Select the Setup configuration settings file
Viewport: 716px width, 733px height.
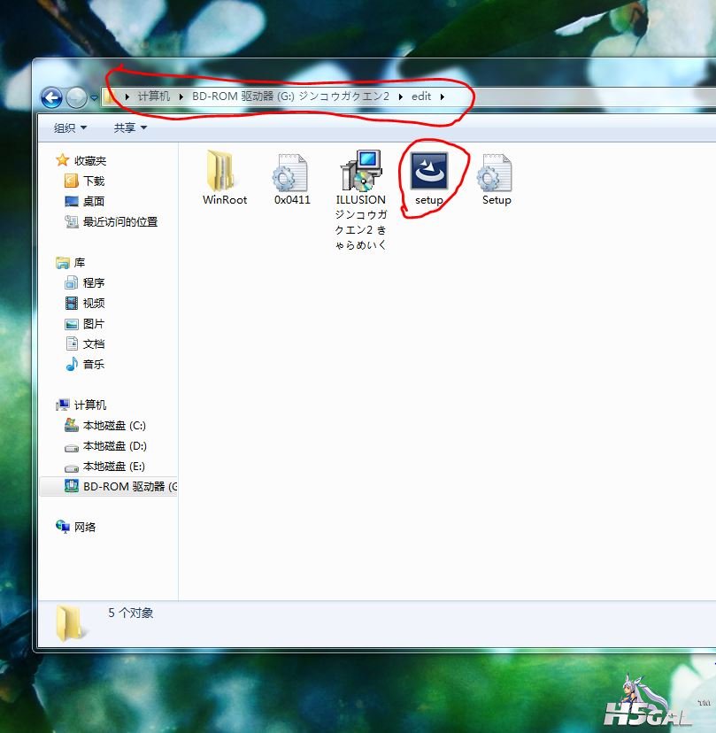click(x=495, y=173)
